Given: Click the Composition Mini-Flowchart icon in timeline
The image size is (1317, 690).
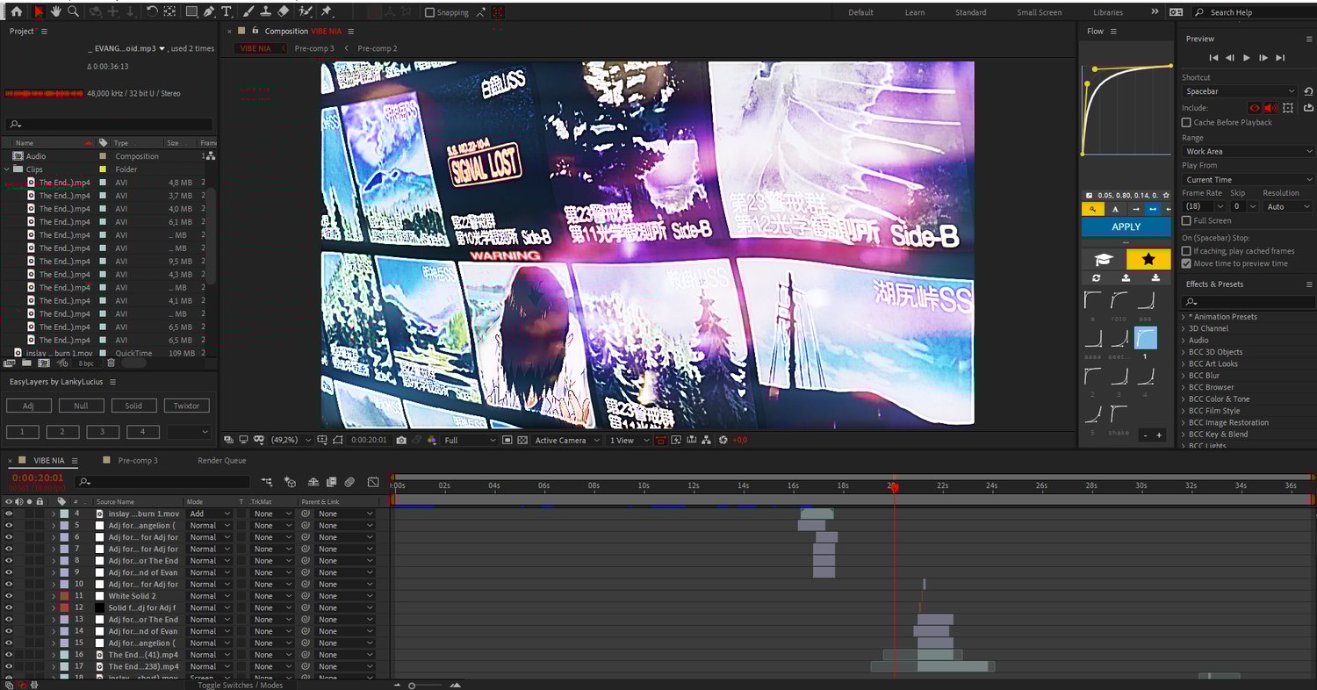Looking at the screenshot, I should point(266,482).
